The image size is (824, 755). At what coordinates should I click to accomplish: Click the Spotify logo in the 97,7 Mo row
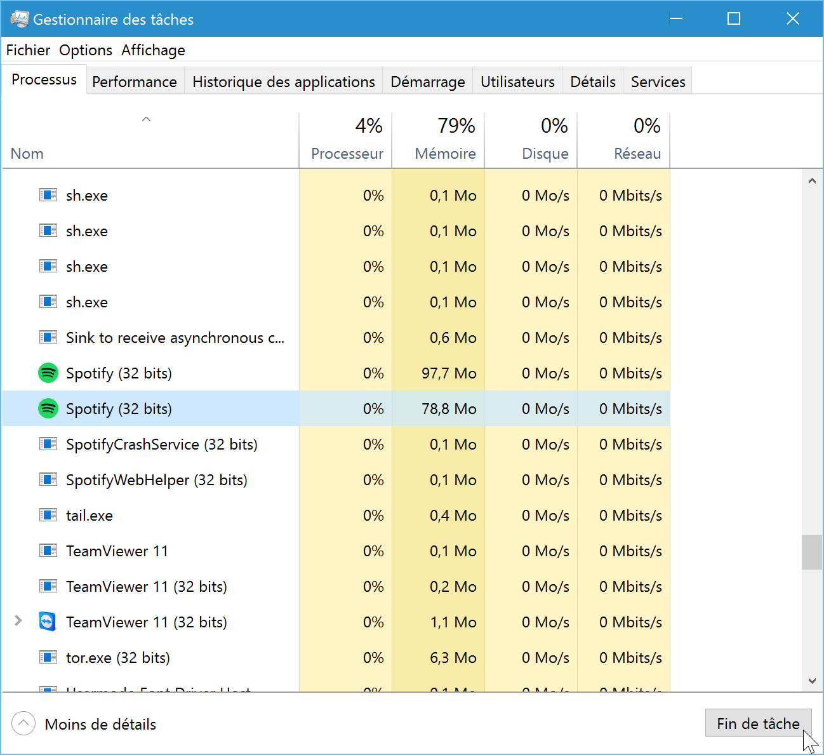click(x=48, y=373)
